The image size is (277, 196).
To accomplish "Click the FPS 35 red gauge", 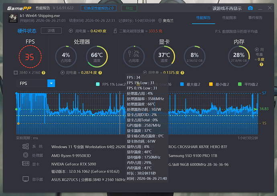I will (30, 57).
